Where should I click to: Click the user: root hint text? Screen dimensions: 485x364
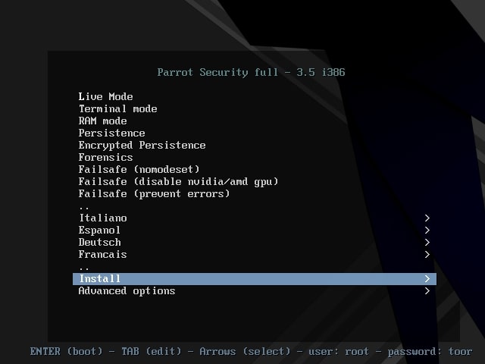pyautogui.click(x=339, y=351)
